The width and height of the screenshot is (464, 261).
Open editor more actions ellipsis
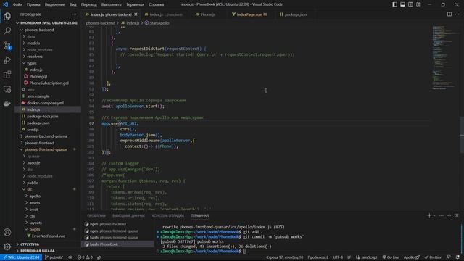coord(457,14)
